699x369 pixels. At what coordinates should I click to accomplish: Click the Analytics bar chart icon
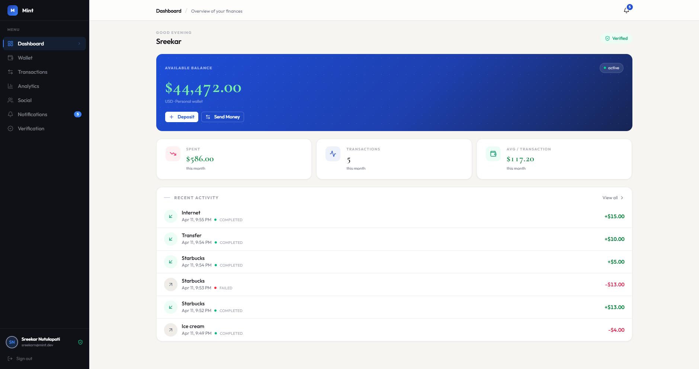10,86
